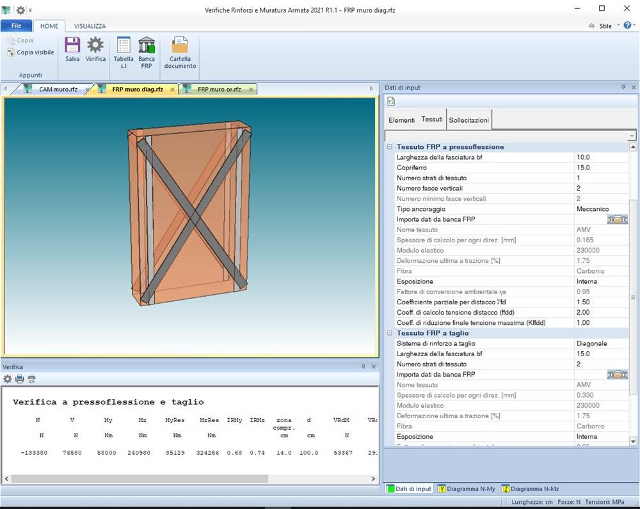Click Forze: N in status bar
Viewport: 640px width, 509px height.
(x=569, y=502)
